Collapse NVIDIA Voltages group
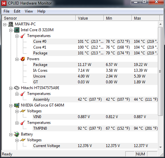The image size is (165, 158). 17,112
